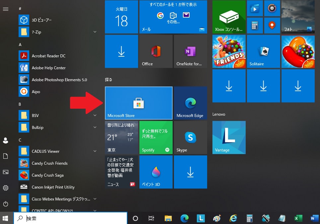Image resolution: width=320 pixels, height=224 pixels.
Task: Open the Microsoft Store tile
Action: click(x=138, y=103)
